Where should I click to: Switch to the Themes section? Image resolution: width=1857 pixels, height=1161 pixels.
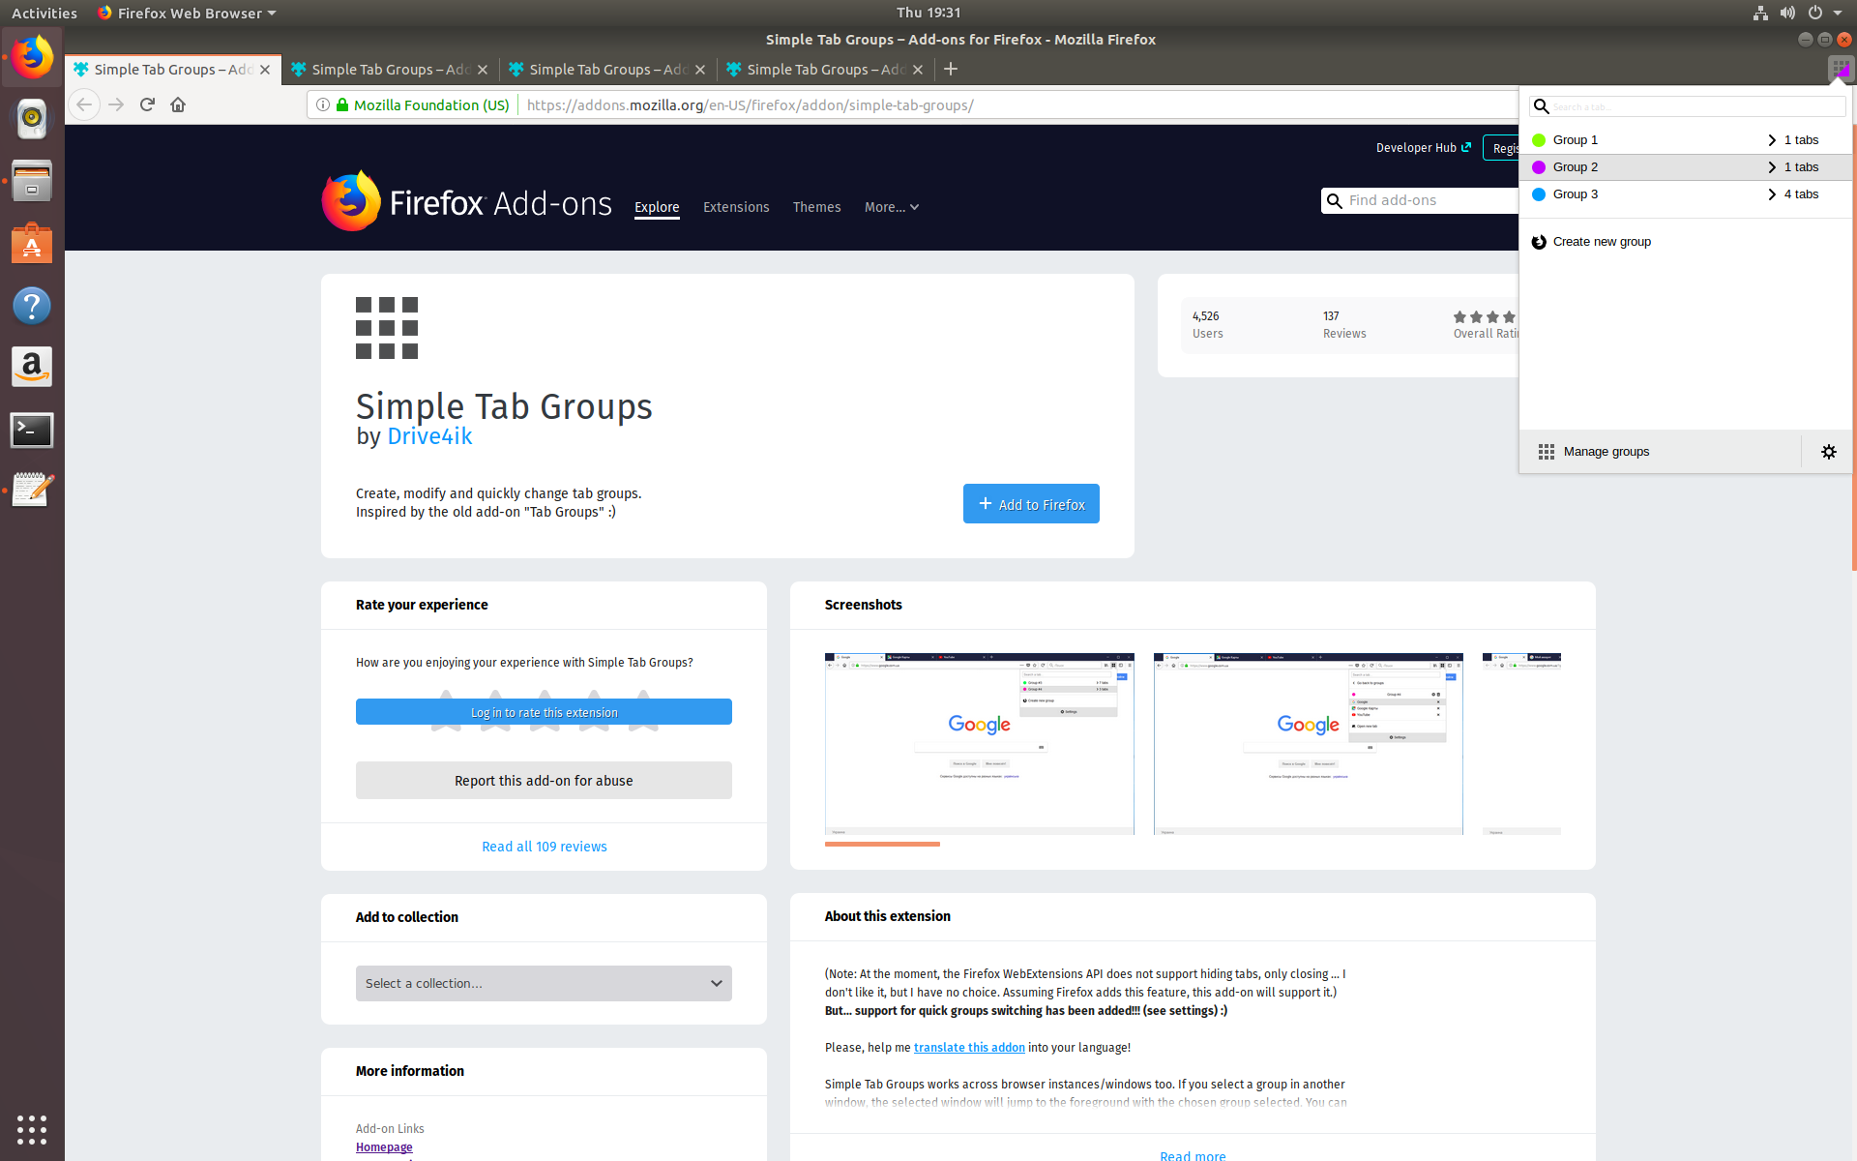pos(816,206)
